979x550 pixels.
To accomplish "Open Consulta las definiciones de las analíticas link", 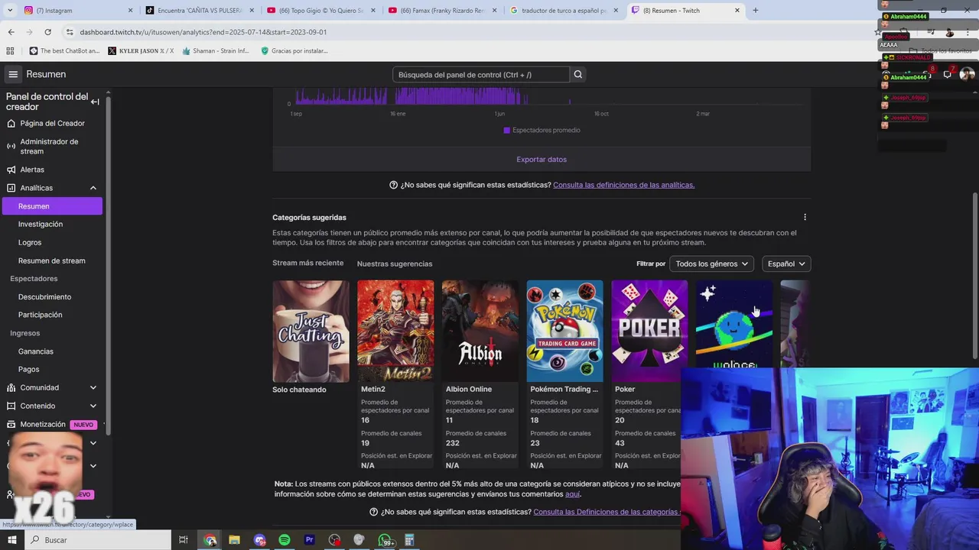I will click(x=623, y=185).
